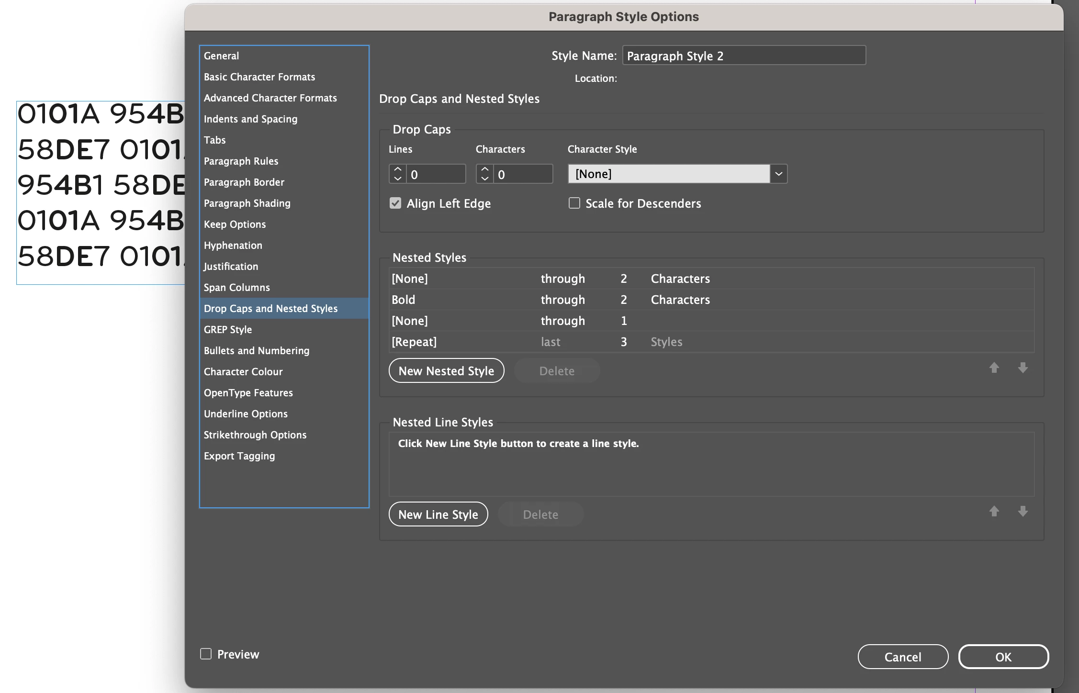Image resolution: width=1079 pixels, height=693 pixels.
Task: Uncheck Align Left Edge checkbox
Action: click(x=395, y=203)
